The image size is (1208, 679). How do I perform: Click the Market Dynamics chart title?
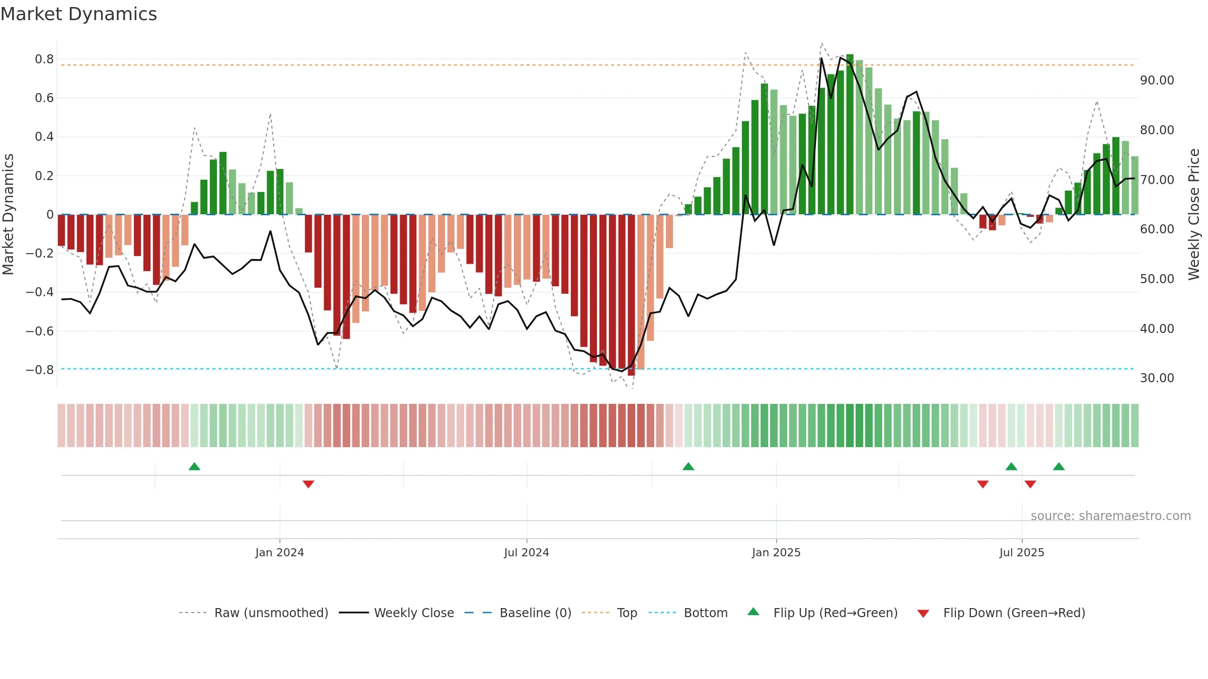[79, 14]
